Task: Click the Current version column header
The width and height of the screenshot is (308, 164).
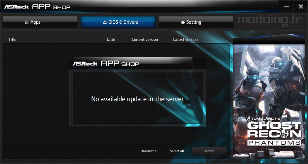Action: point(145,39)
